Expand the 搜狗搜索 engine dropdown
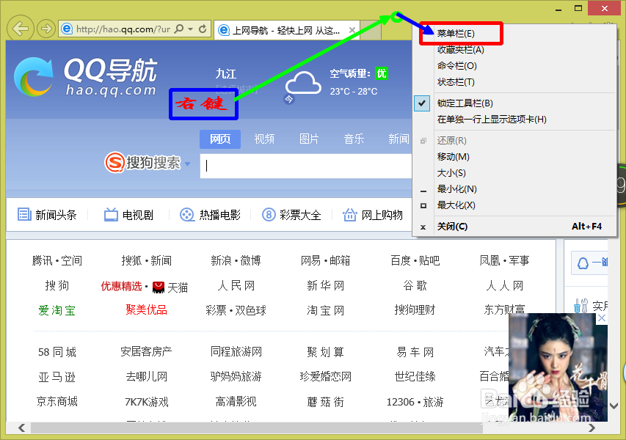This screenshot has width=626, height=440. [x=187, y=164]
